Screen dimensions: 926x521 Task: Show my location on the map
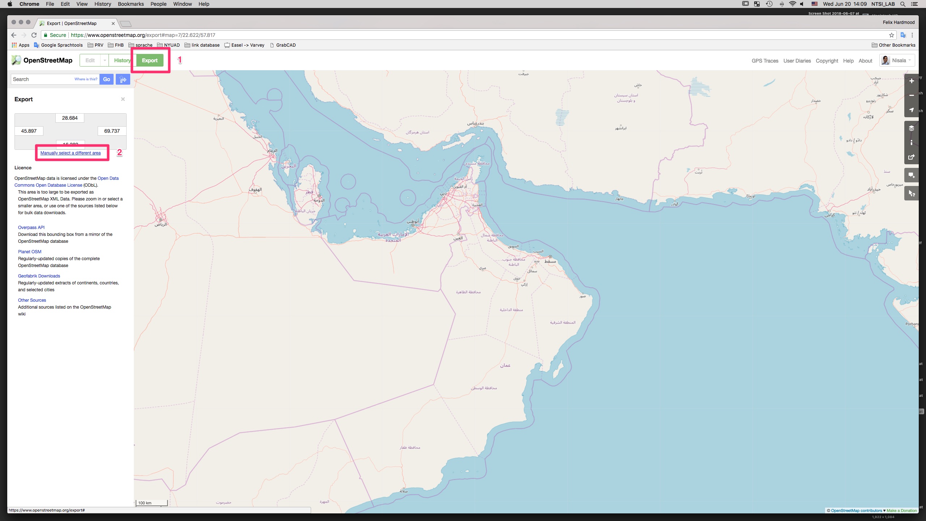pos(911,110)
